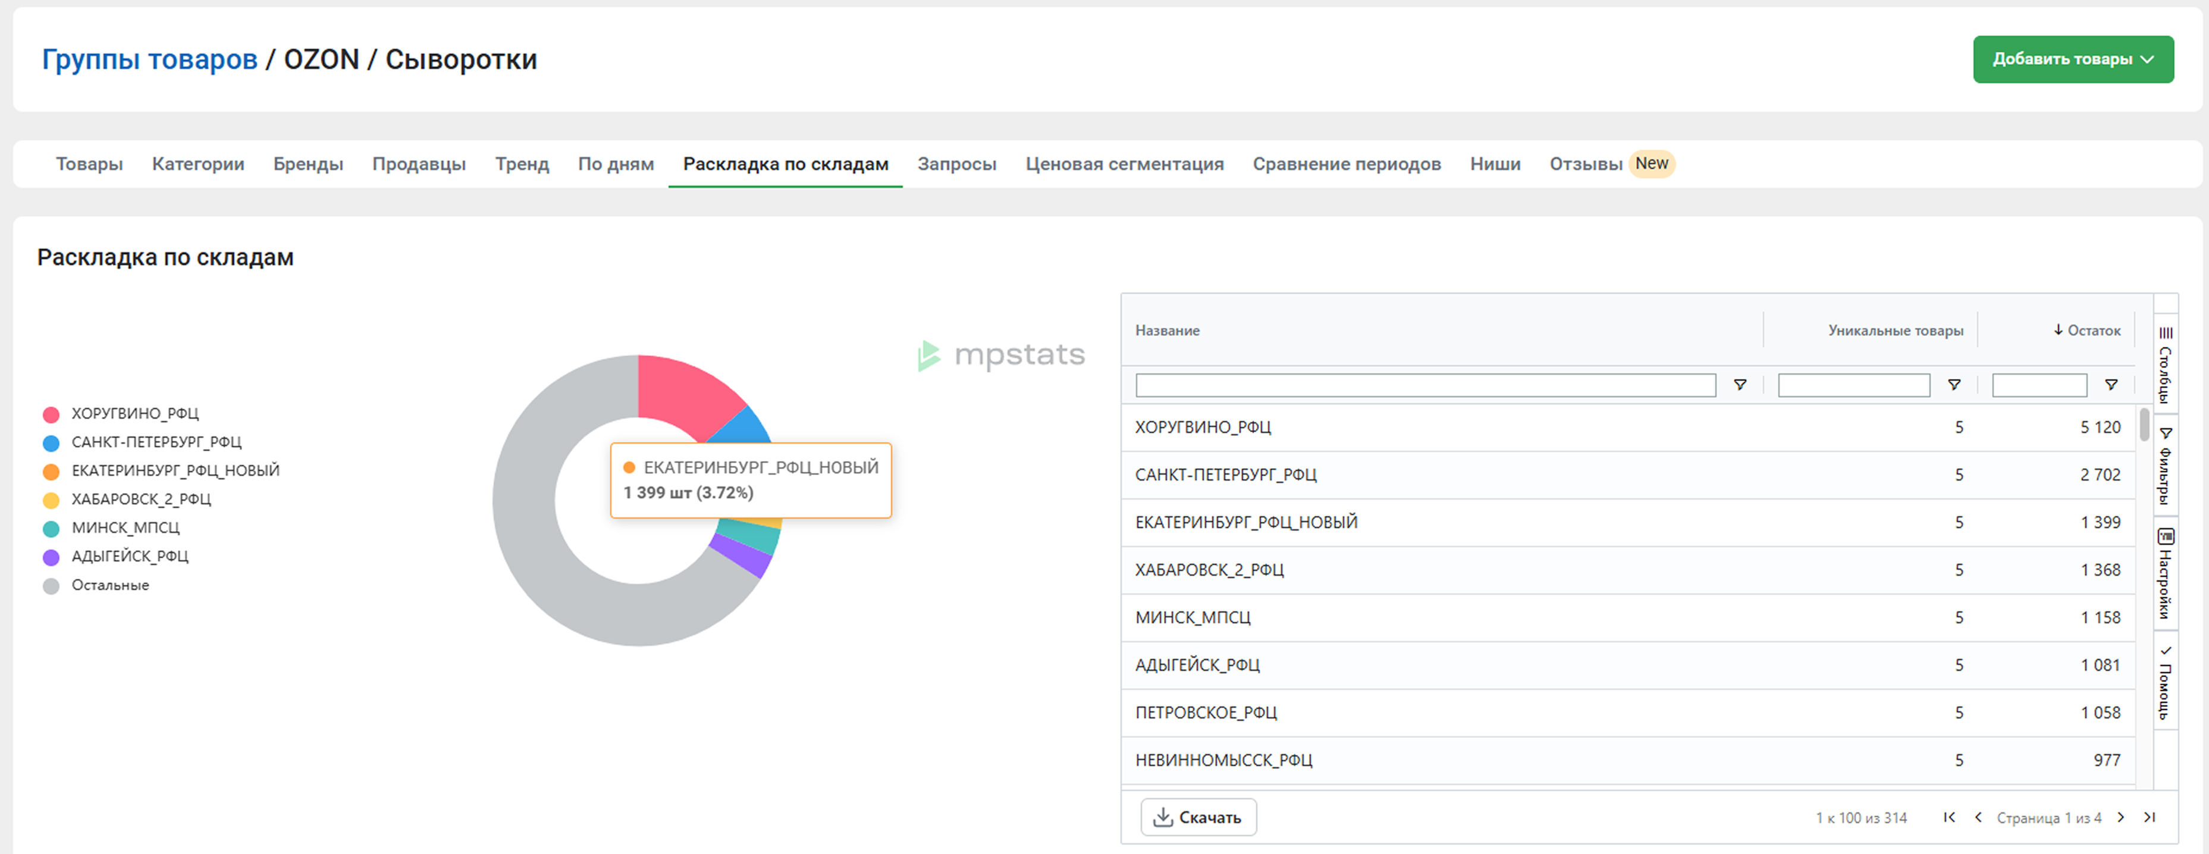
Task: Click the Название filter input field
Action: (x=1424, y=385)
